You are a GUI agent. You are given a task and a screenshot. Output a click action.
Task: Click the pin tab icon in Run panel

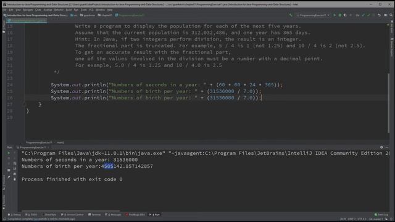(x=9, y=177)
